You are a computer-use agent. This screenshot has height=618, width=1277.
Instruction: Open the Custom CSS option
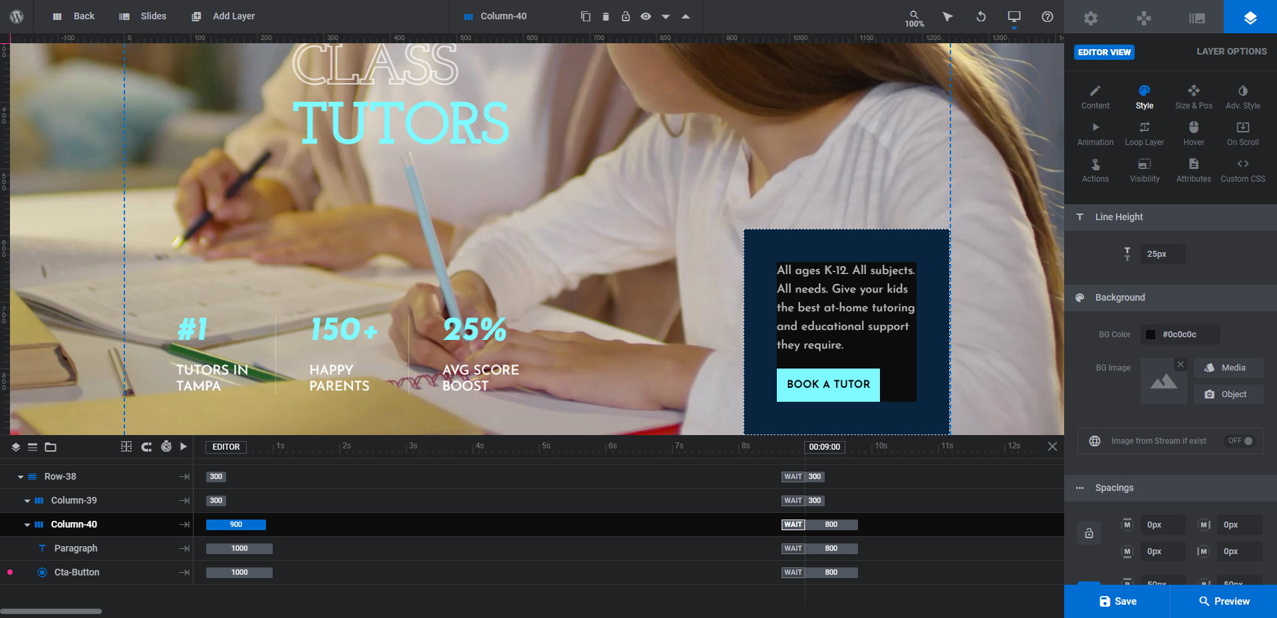tap(1243, 170)
